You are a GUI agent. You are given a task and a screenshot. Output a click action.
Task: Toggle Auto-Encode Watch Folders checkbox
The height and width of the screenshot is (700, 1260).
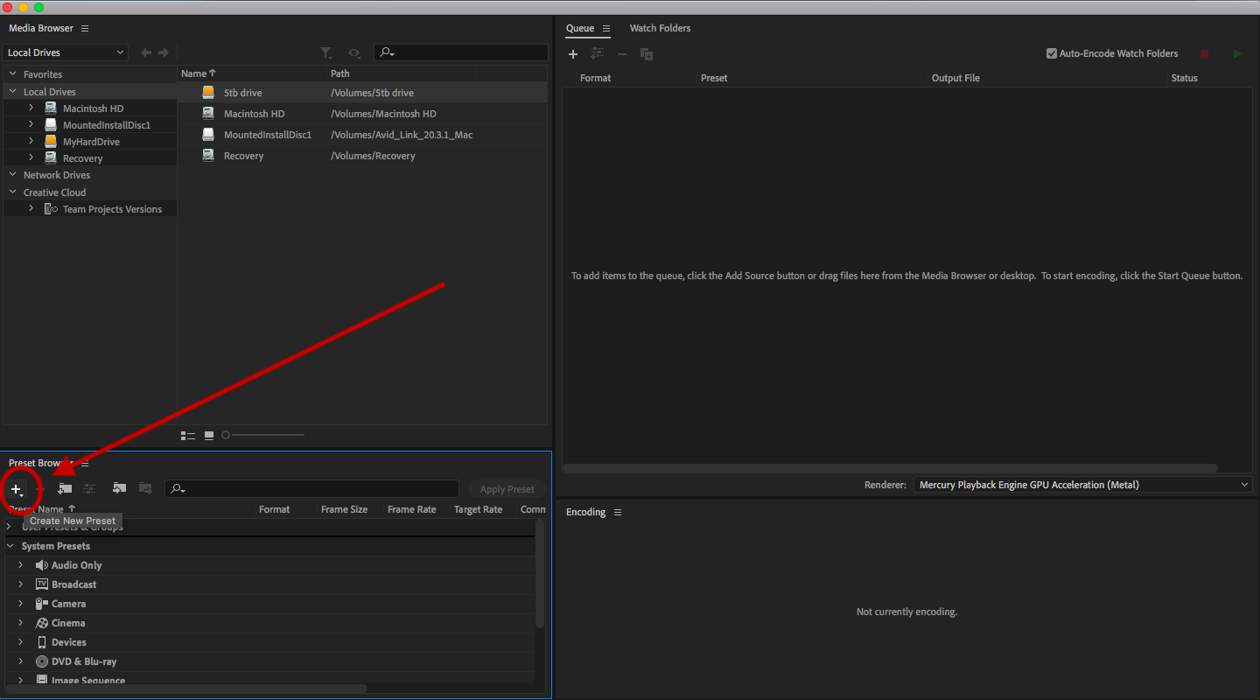coord(1052,53)
